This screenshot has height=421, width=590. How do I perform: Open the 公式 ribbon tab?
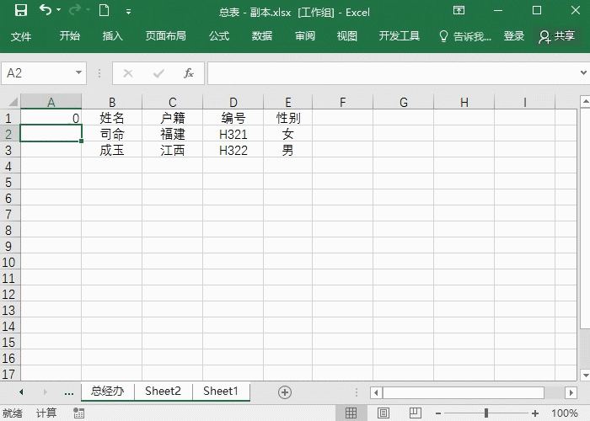click(219, 36)
